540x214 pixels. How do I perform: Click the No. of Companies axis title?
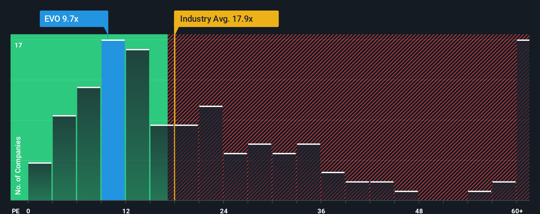(18, 165)
